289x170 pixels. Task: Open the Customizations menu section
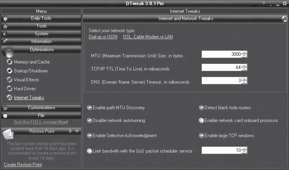point(41,108)
